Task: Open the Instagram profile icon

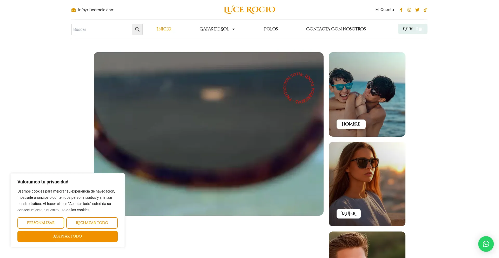Action: 409,10
